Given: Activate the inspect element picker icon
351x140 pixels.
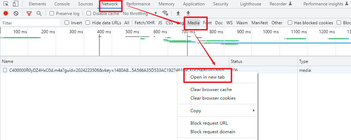Looking at the screenshot, I should coord(6,4).
